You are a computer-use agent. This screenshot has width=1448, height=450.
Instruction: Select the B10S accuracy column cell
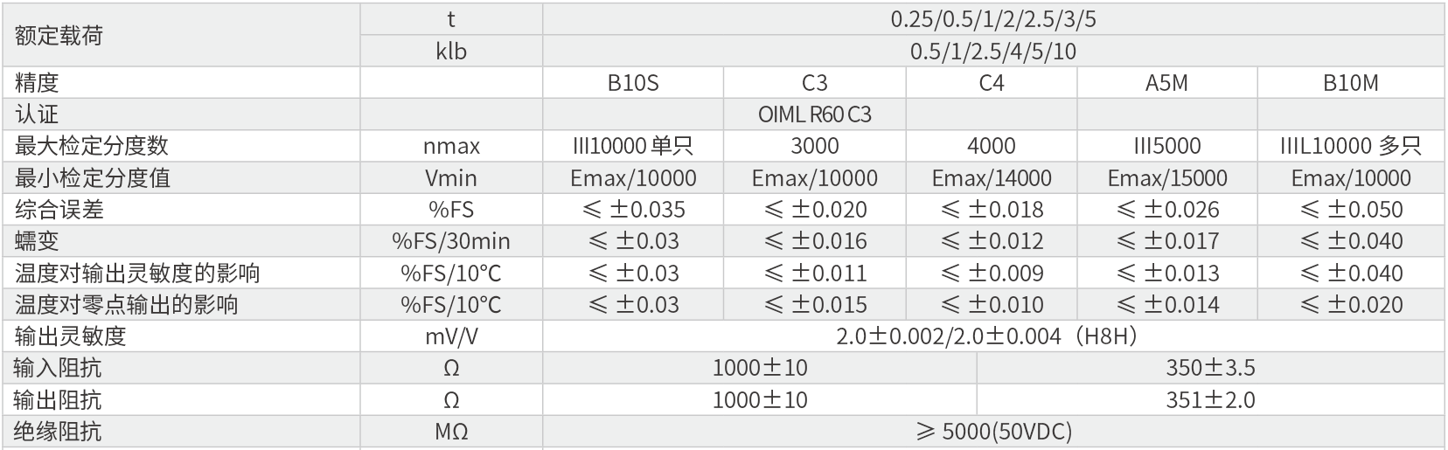pyautogui.click(x=633, y=83)
